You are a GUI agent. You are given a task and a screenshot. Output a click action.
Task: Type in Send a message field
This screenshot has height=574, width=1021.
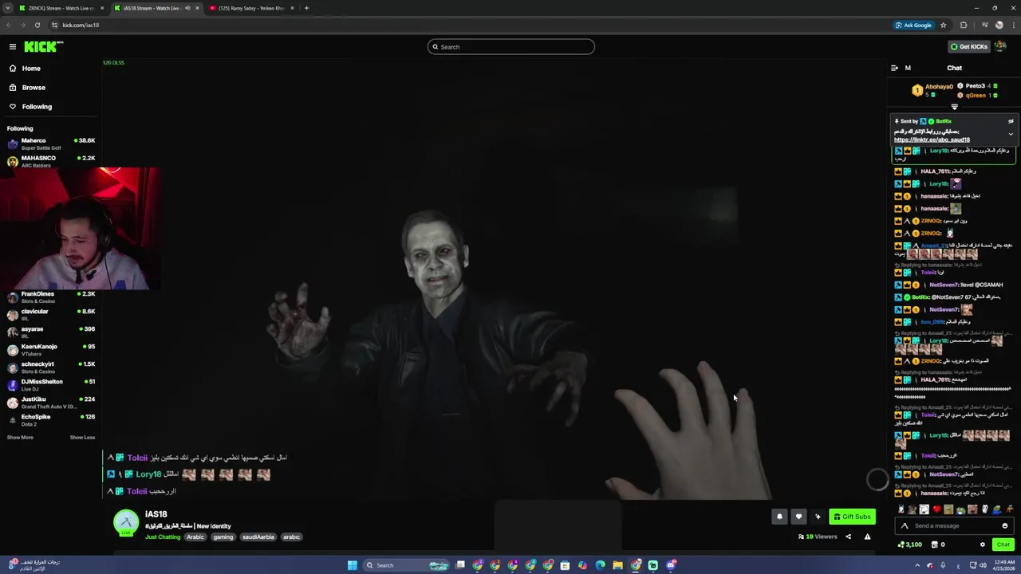pos(953,526)
